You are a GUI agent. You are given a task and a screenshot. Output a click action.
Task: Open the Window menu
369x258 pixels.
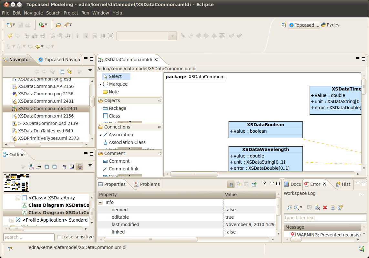pyautogui.click(x=100, y=13)
